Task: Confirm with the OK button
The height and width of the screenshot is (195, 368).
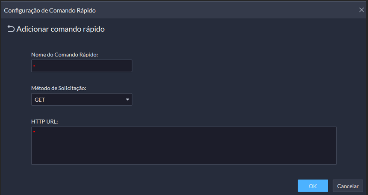Action: [313, 186]
